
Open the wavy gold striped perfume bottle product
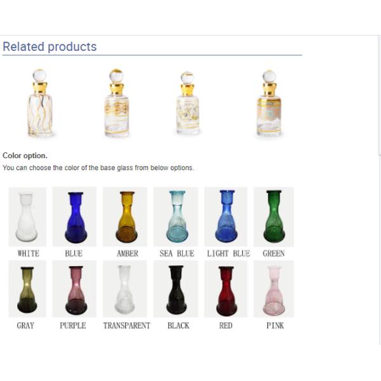pyautogui.click(x=40, y=104)
